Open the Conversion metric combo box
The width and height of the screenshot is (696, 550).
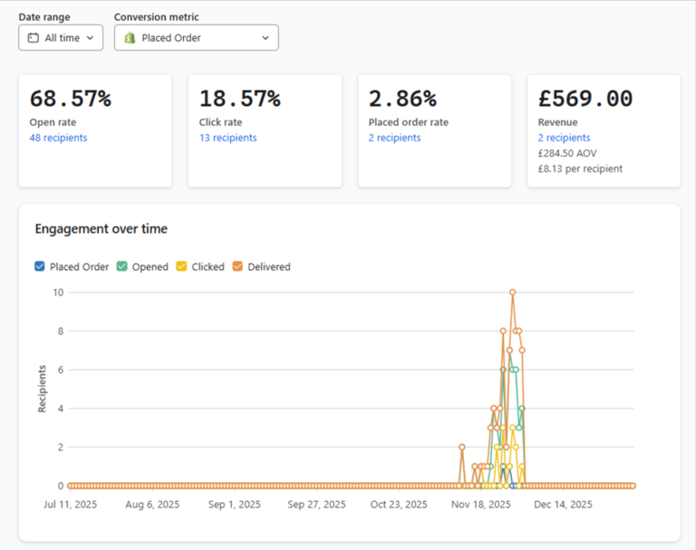(196, 38)
